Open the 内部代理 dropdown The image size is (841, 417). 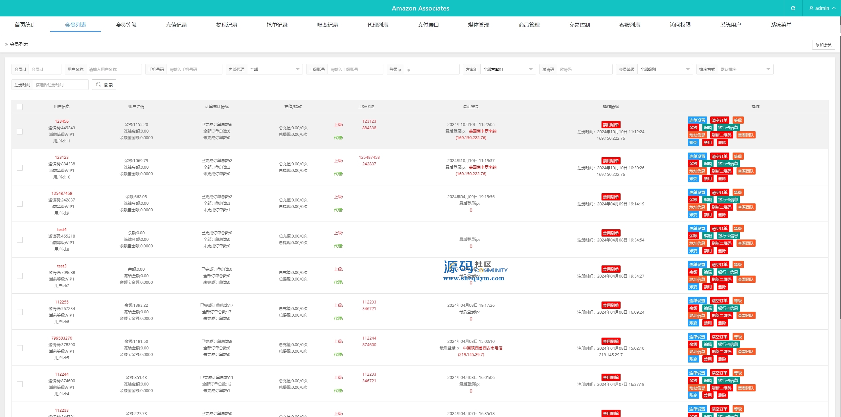click(275, 69)
